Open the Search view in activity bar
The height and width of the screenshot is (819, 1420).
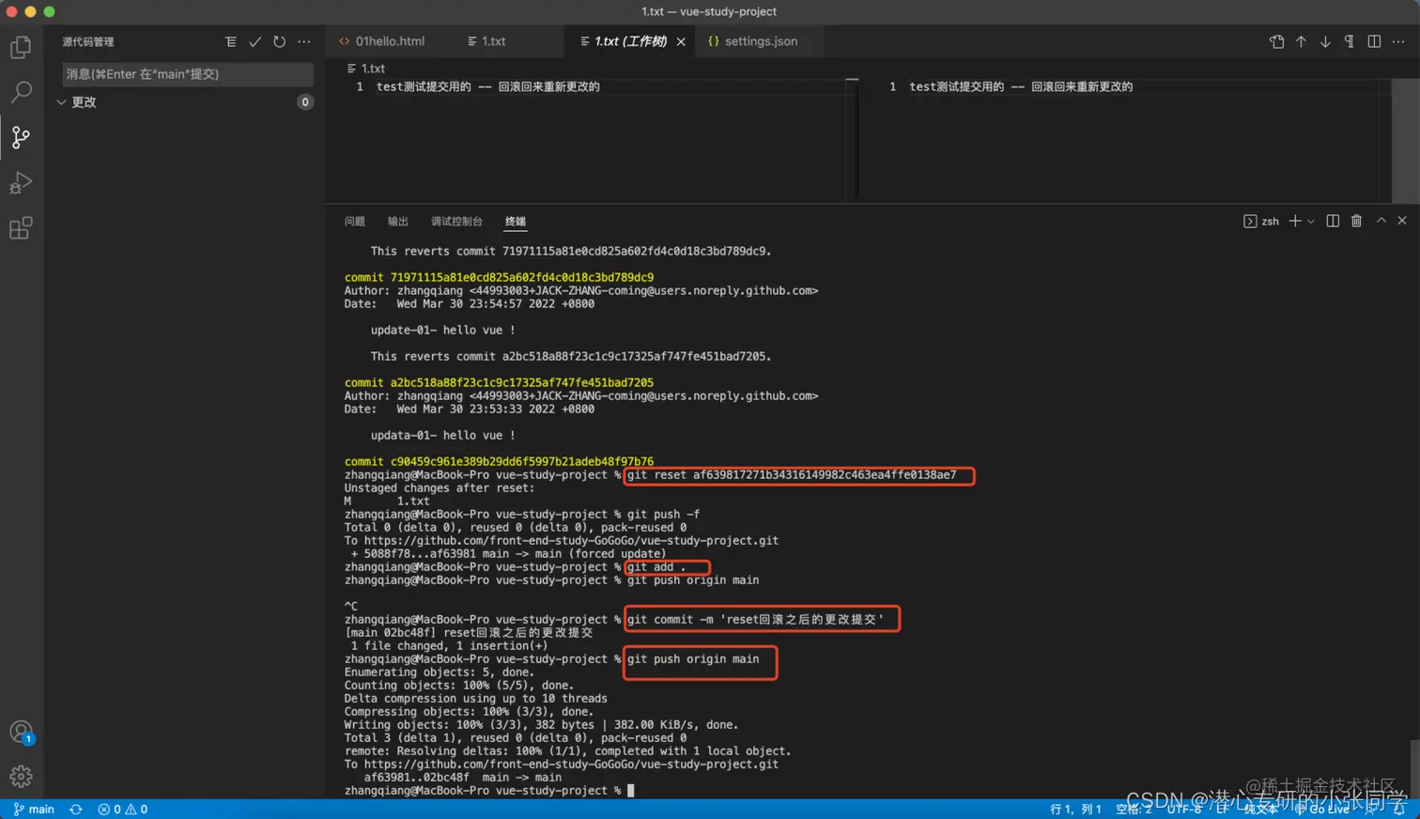coord(21,92)
